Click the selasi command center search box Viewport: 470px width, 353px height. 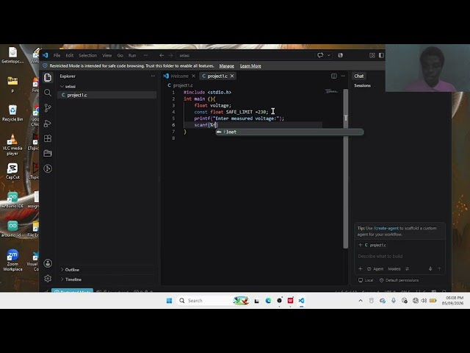coord(245,55)
